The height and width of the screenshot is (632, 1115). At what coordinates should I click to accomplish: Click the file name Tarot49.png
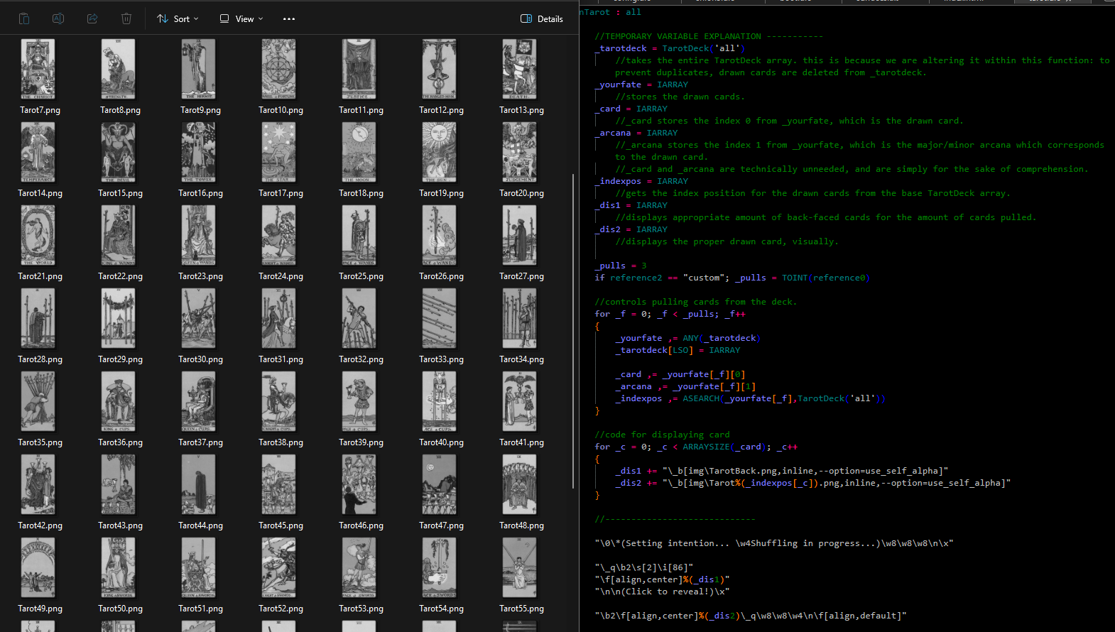click(x=40, y=609)
